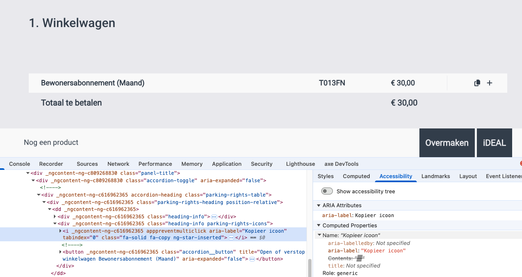Open the Memory tab
This screenshot has height=277, width=522.
click(x=192, y=164)
